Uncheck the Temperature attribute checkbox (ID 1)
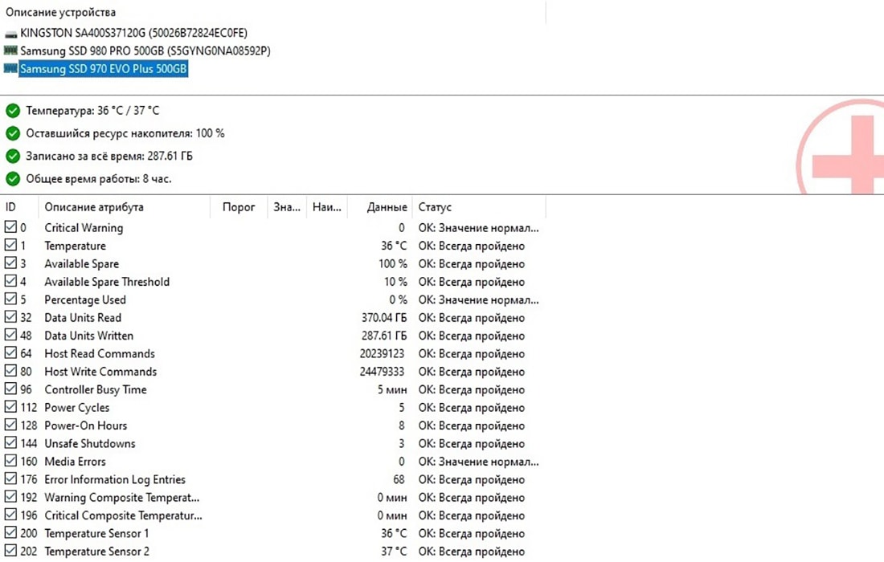Image resolution: width=884 pixels, height=562 pixels. point(10,245)
